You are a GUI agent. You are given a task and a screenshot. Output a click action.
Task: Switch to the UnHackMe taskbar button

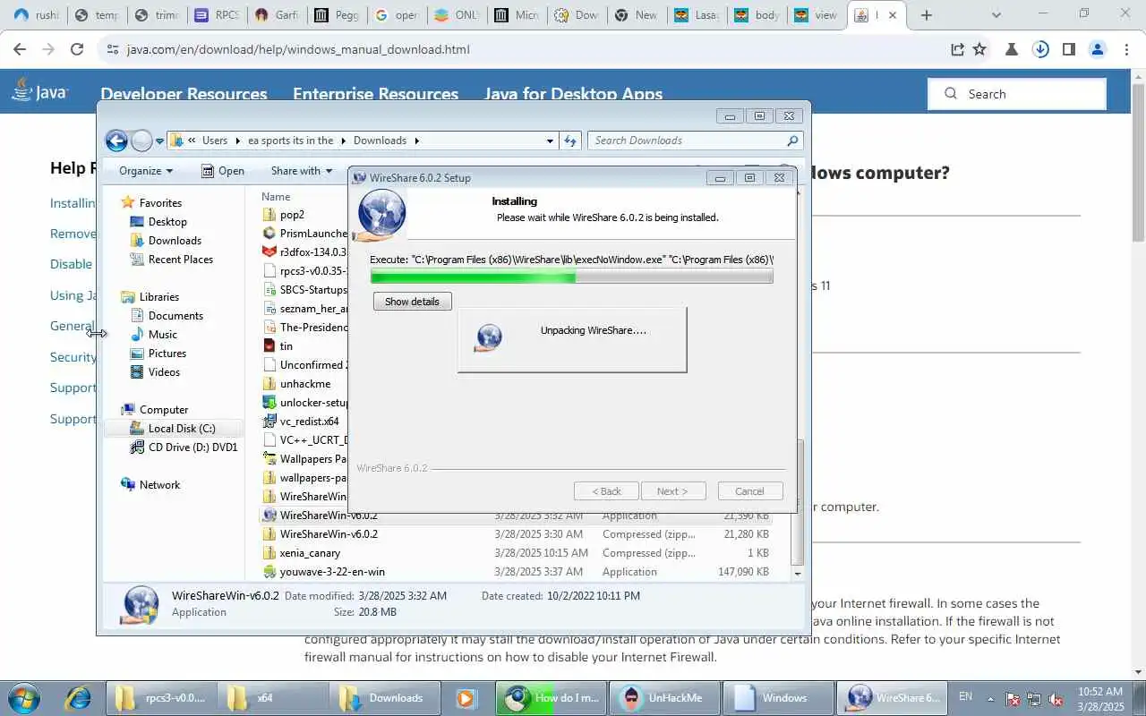pyautogui.click(x=664, y=697)
